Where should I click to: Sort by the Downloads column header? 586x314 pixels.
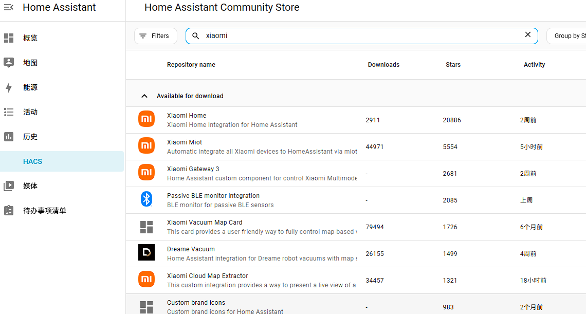coord(383,65)
